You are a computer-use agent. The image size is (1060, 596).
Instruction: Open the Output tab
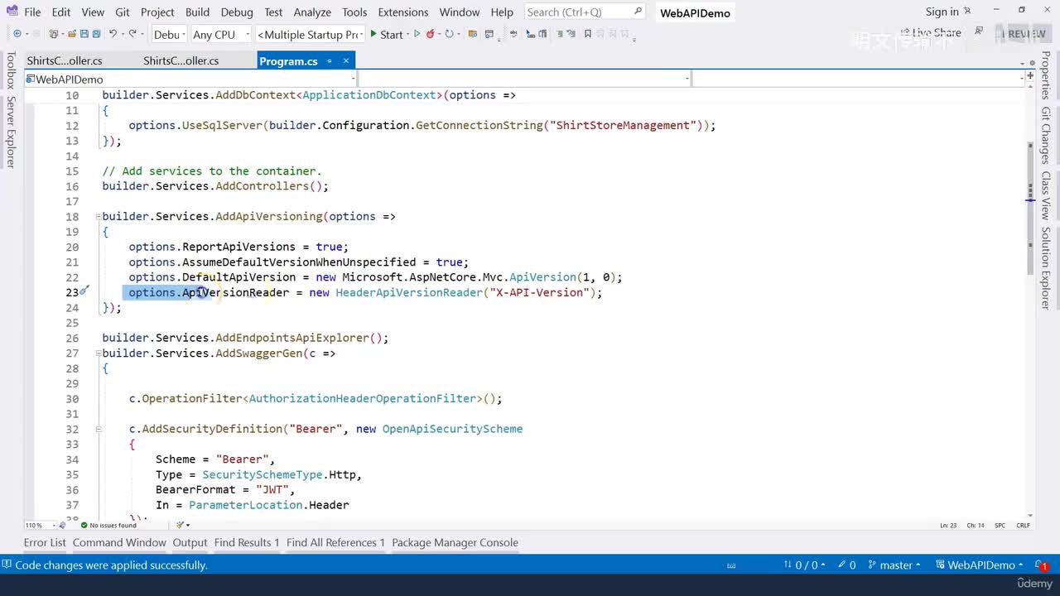[190, 542]
